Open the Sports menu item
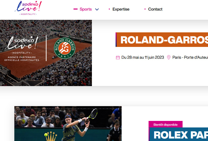The height and width of the screenshot is (141, 208). pos(86,9)
